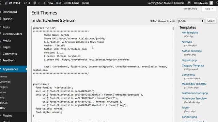This screenshot has width=218, height=122.
Task: Click Coming Soon Mode is Enabled notice
Action: (x=166, y=3)
